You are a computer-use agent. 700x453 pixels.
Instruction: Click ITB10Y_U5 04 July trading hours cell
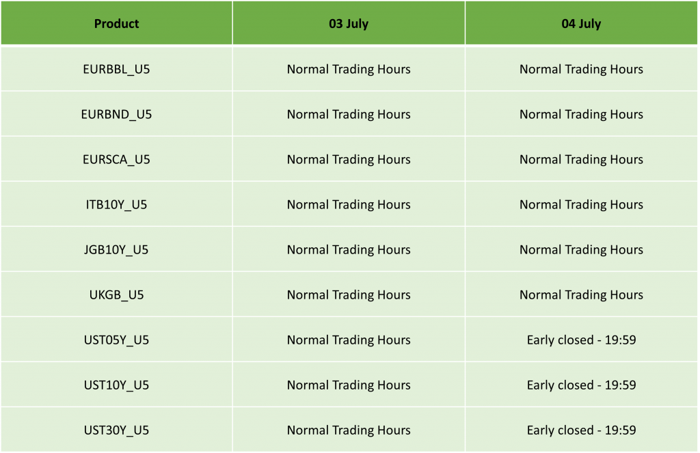(581, 204)
